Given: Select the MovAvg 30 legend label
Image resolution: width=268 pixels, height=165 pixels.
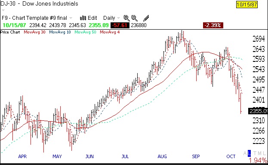Looking at the screenshot, I should [x=34, y=32].
